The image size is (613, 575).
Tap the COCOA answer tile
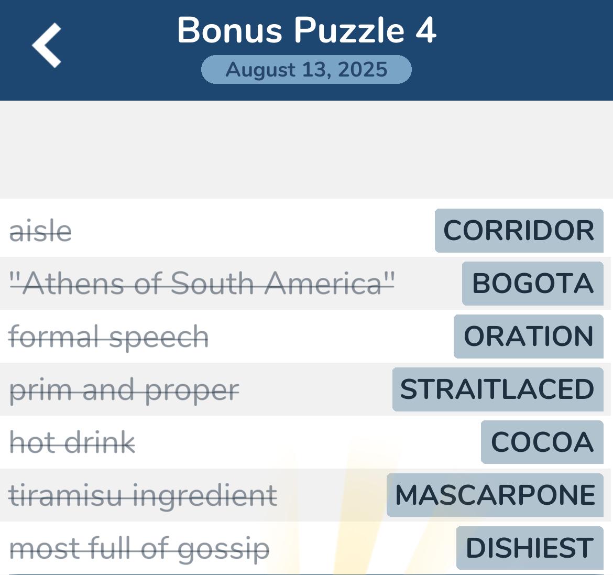[542, 442]
